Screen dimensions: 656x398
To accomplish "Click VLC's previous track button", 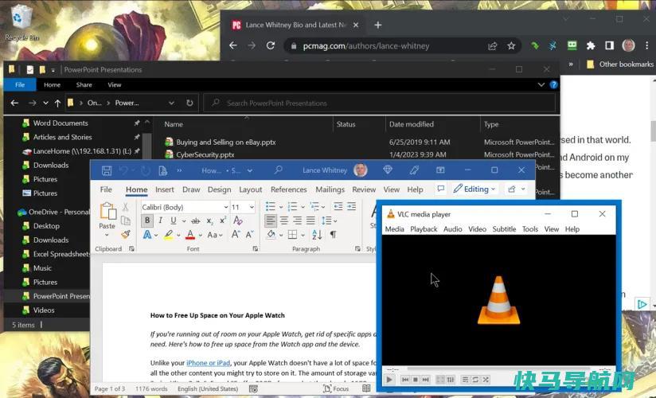I will click(405, 380).
